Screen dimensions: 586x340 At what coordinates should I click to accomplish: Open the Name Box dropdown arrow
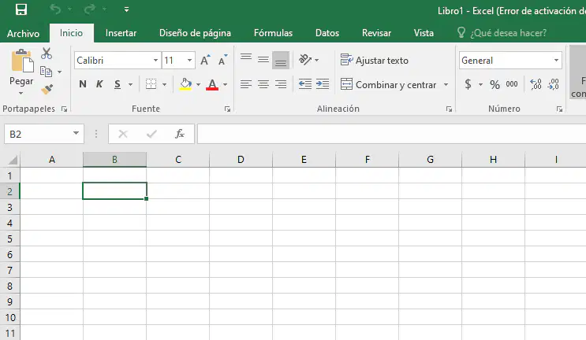[76, 134]
